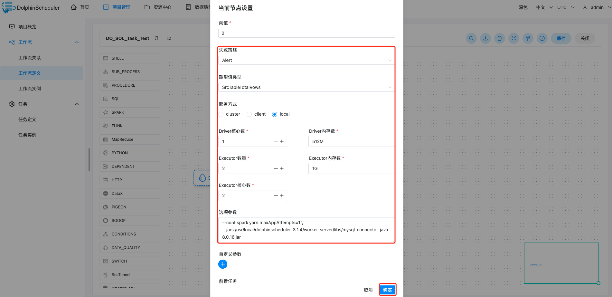Screen dimensions: 612x297
Task: Toggle the task list panel icon beside workflow name
Action: coord(169,38)
